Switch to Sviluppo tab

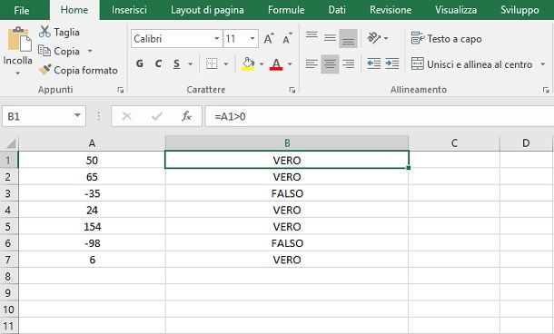coord(519,10)
